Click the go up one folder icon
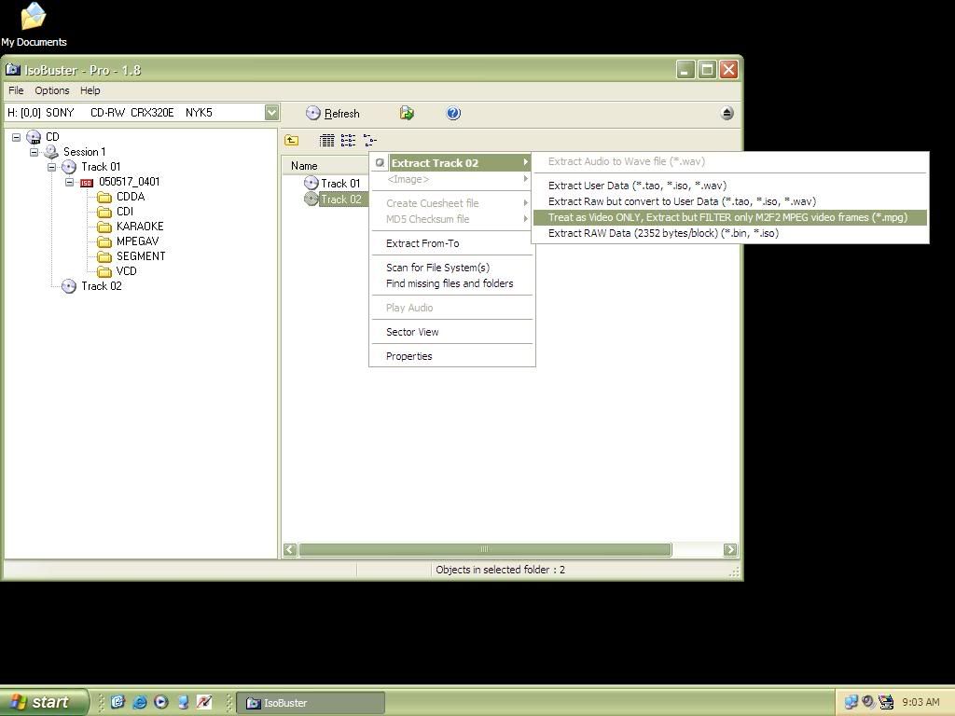Viewport: 955px width, 716px height. tap(292, 141)
